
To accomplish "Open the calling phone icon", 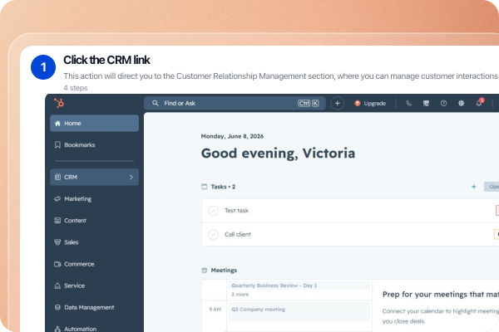I will [x=409, y=103].
